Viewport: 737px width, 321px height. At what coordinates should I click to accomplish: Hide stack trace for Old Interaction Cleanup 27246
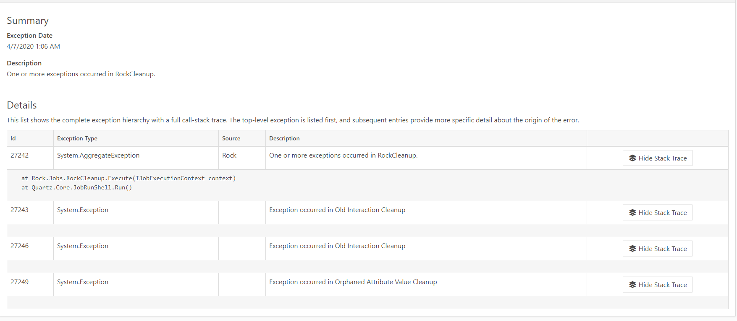(x=657, y=249)
